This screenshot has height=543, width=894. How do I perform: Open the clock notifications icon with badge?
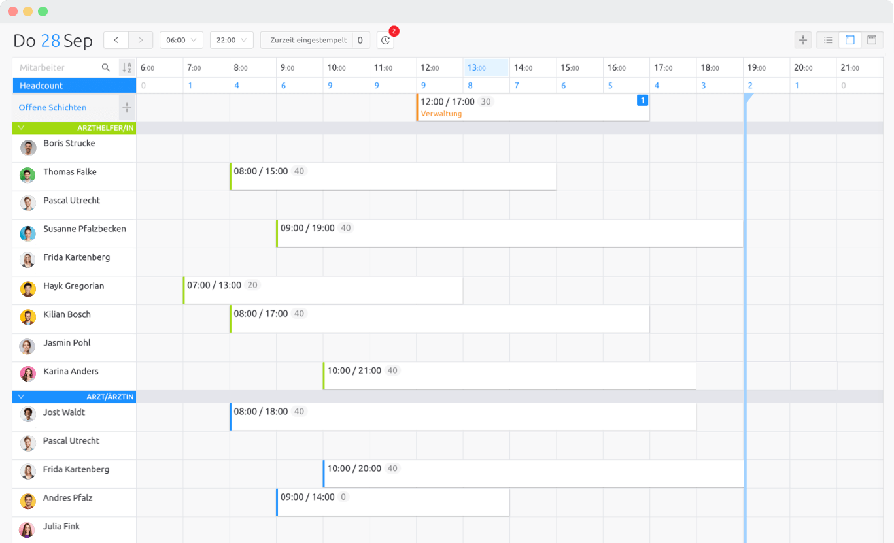coord(386,40)
